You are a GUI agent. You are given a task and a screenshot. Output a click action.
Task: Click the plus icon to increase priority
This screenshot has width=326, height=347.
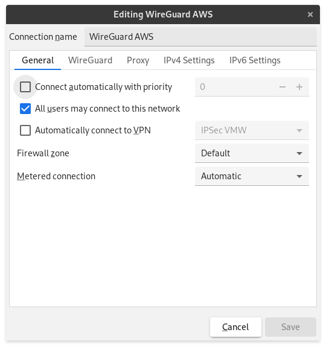(x=299, y=87)
